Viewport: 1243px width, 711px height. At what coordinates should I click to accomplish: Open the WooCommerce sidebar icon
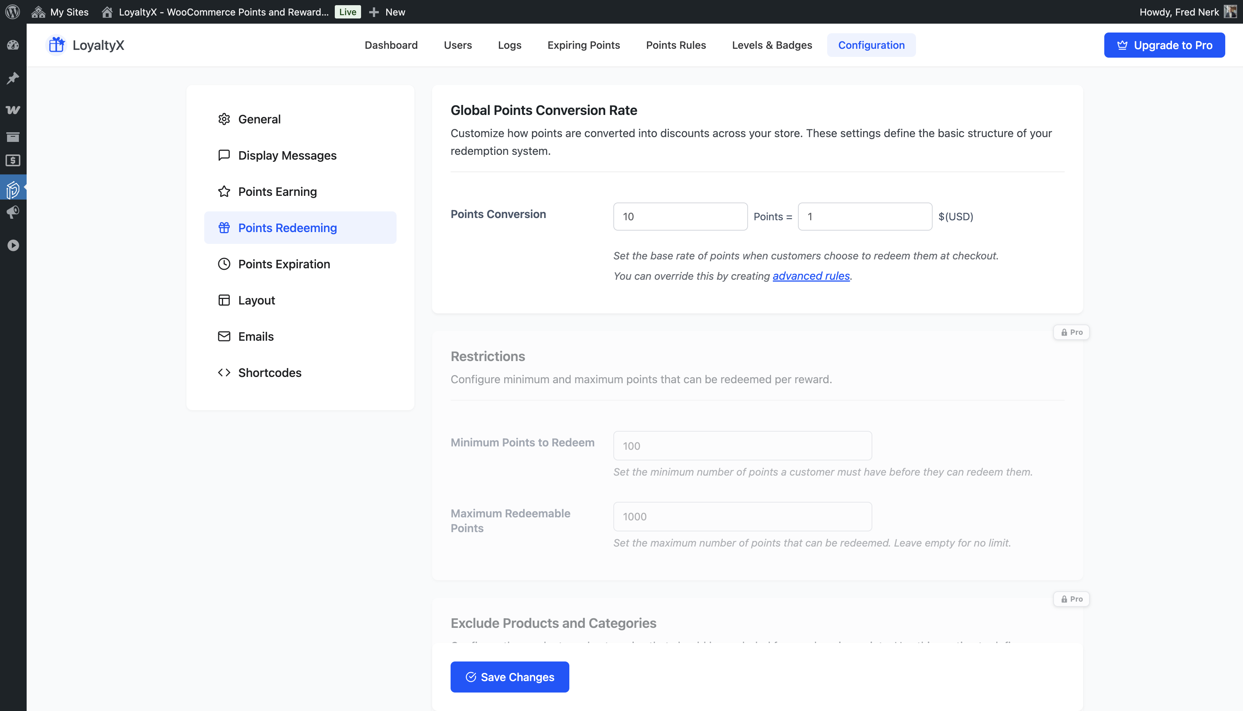click(x=13, y=110)
